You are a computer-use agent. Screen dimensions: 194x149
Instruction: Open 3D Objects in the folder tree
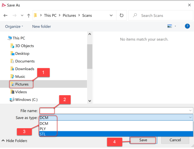[22, 46]
